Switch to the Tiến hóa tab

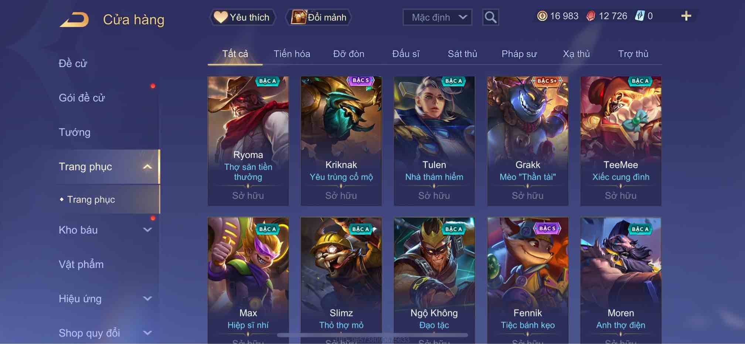point(292,54)
